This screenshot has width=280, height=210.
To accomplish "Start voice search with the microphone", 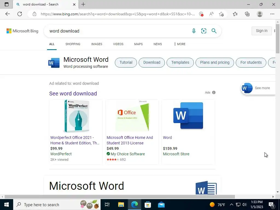I will (x=194, y=31).
